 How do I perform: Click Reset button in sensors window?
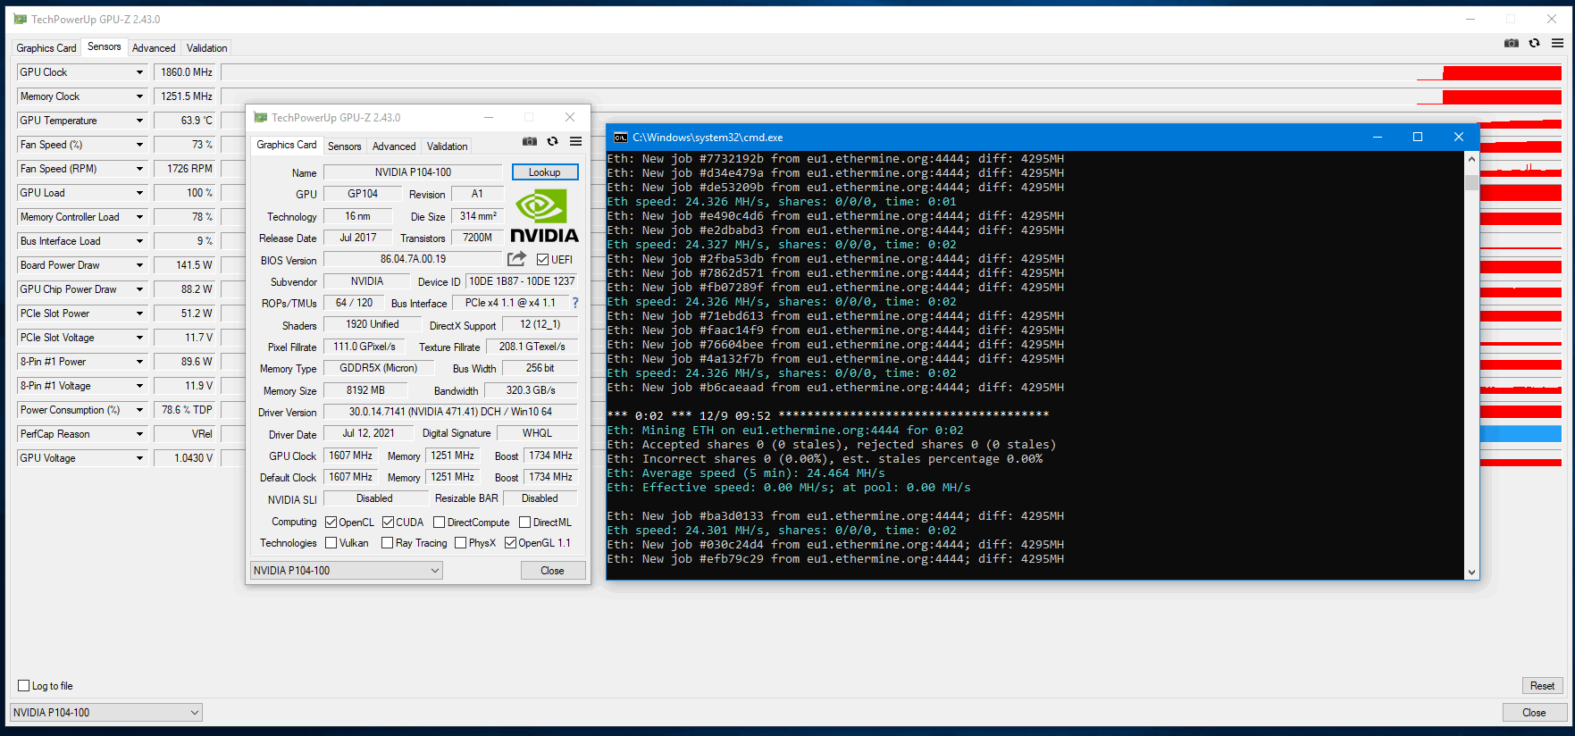[1543, 686]
